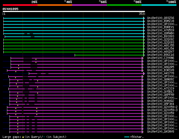
Task: Click the green arrowhead ending the A9SJ55 bar
Action: (144, 46)
